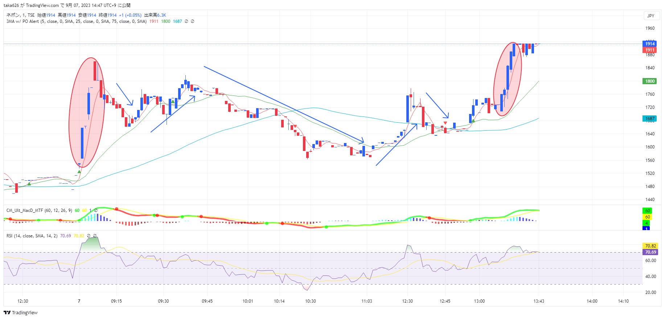Image resolution: width=665 pixels, height=319 pixels.
Task: Select the right red ellipse drawing
Action: pyautogui.click(x=494, y=79)
